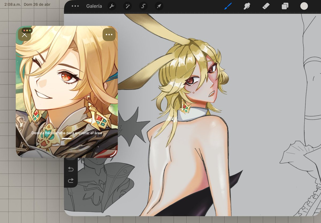
Task: Tap the swipe-up handle bar in reference window
Action: pos(67,139)
